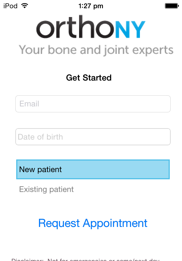
Task: Tap the black ortho lettering in logo
Action: (x=75, y=27)
